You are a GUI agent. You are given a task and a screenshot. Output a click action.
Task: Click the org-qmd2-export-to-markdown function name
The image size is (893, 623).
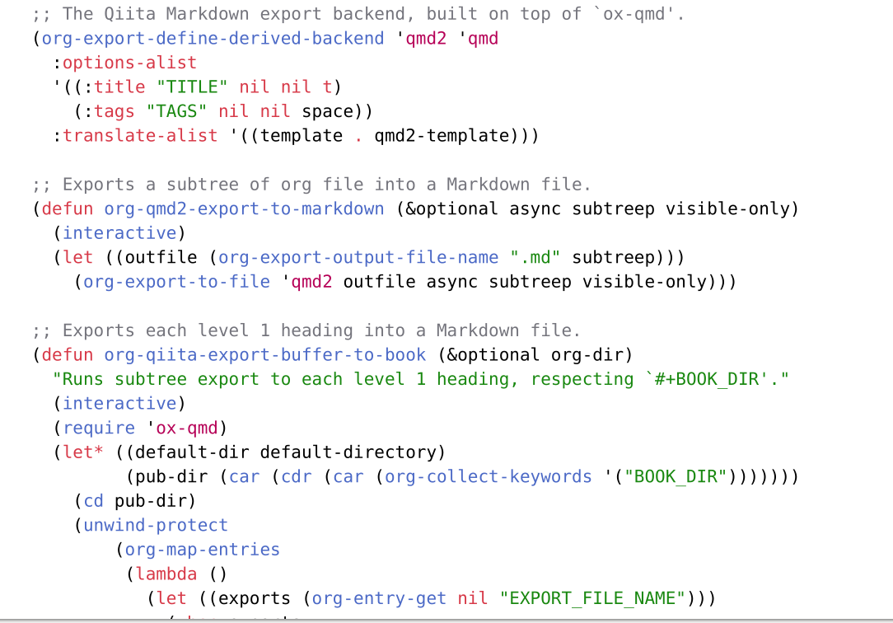(244, 208)
